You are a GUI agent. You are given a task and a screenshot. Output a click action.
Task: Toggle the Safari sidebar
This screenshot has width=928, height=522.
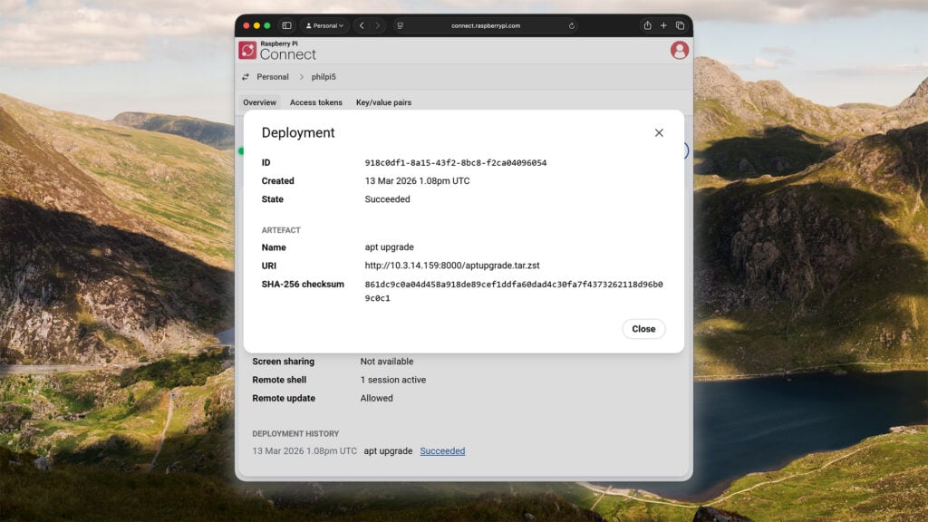(286, 26)
